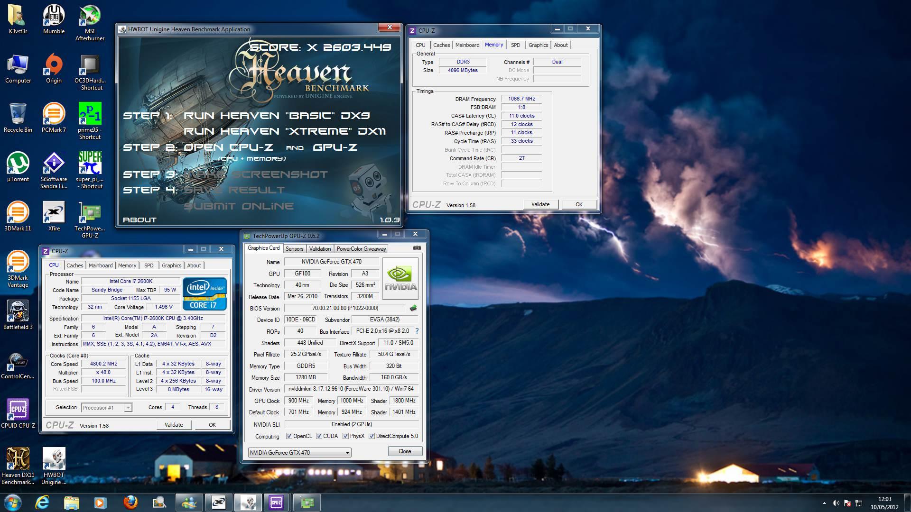
Task: Click Validate in memory CPU-Z window
Action: [x=540, y=204]
